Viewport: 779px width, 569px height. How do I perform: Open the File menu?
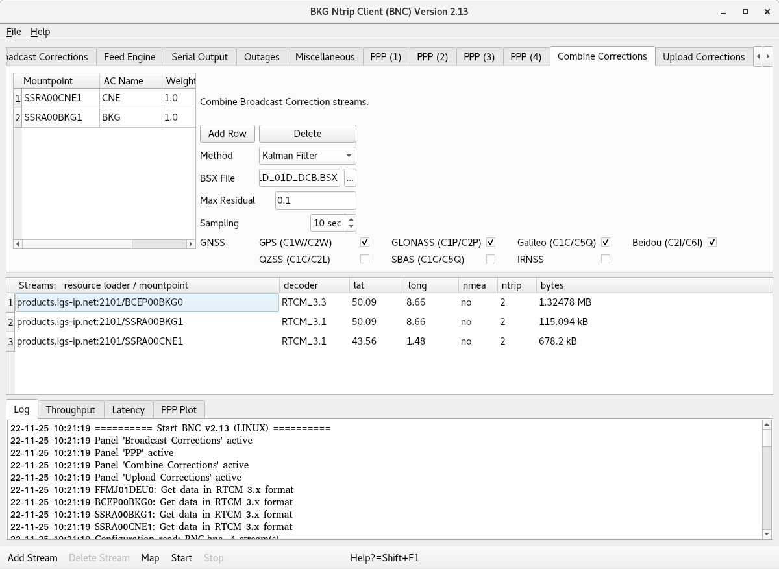point(14,32)
